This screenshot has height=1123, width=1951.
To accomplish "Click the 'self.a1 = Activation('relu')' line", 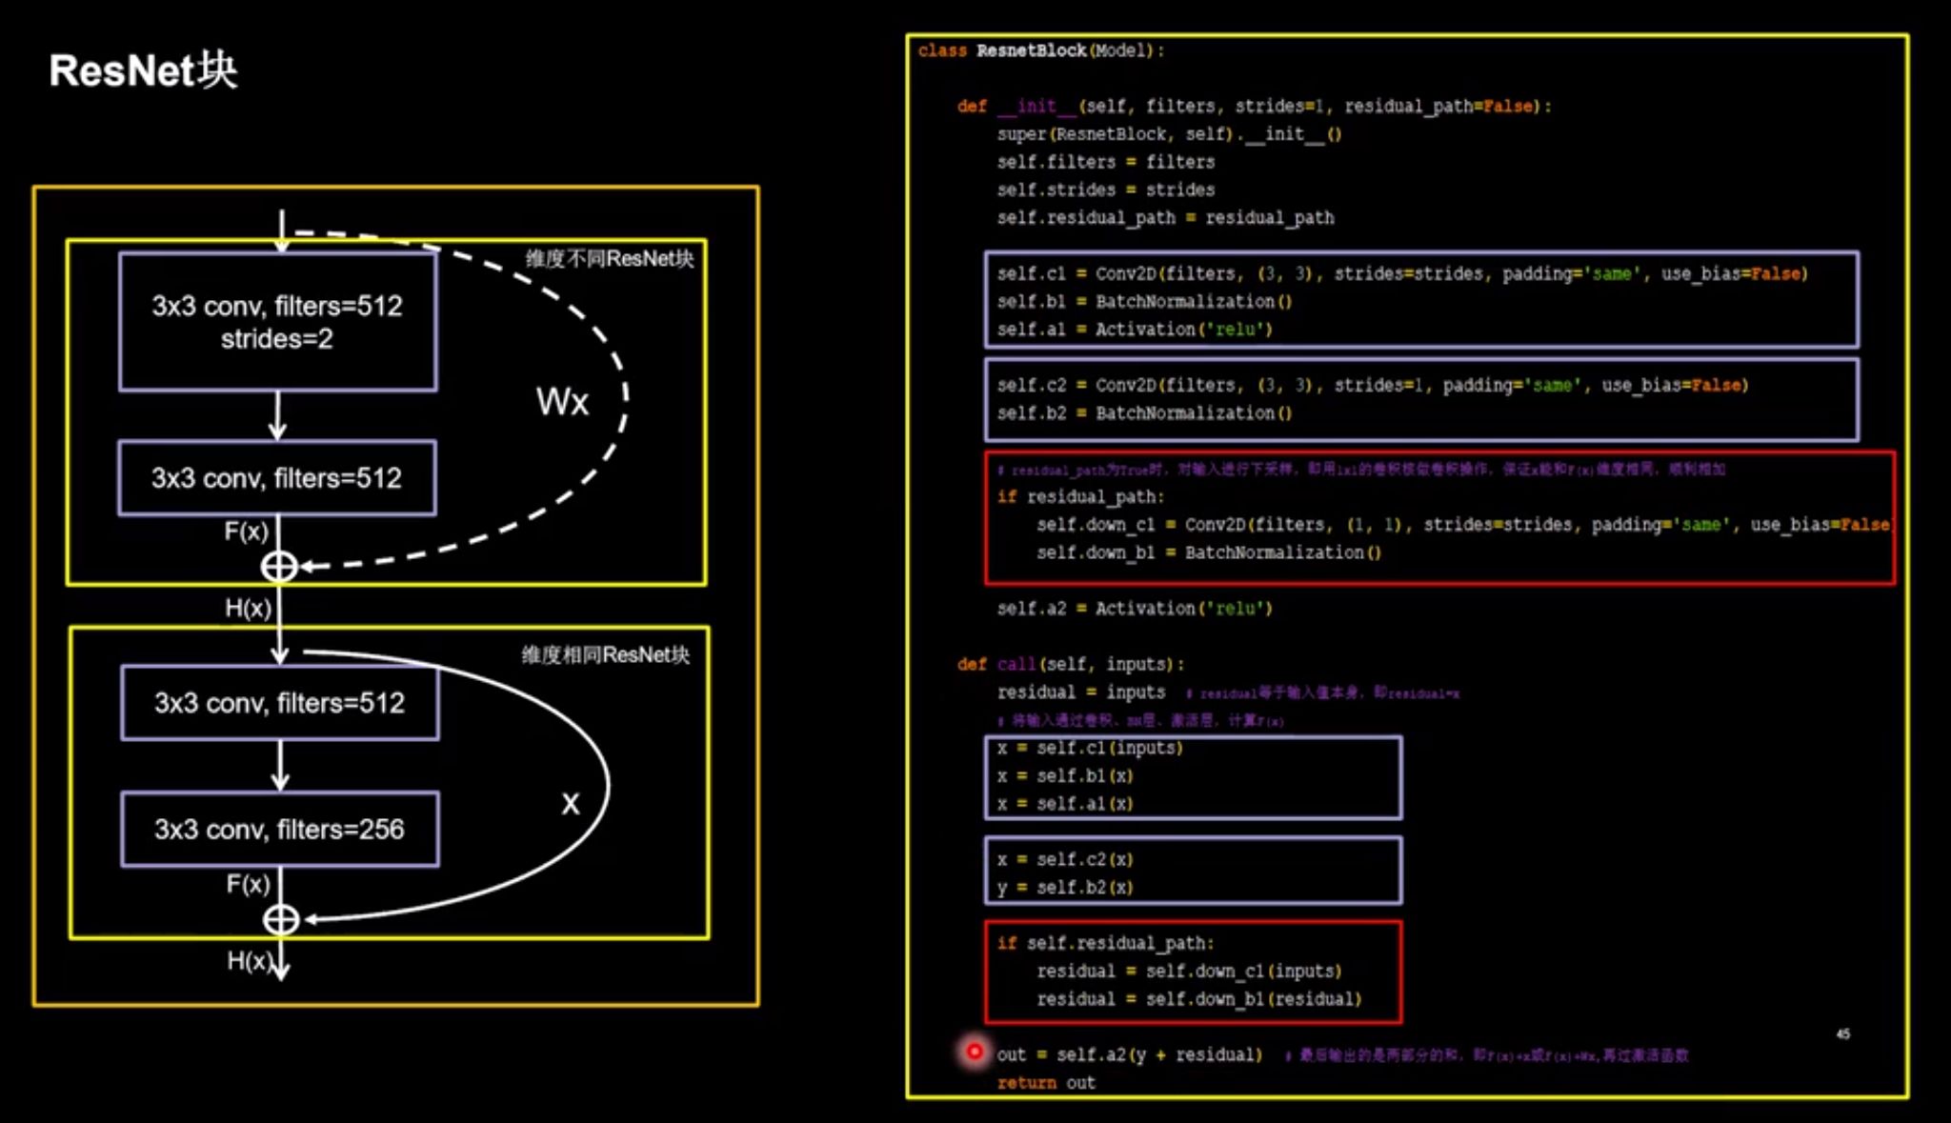I will click(1135, 330).
